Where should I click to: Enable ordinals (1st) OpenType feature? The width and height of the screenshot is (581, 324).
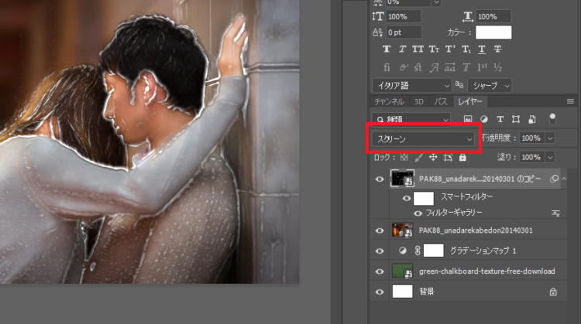point(482,67)
